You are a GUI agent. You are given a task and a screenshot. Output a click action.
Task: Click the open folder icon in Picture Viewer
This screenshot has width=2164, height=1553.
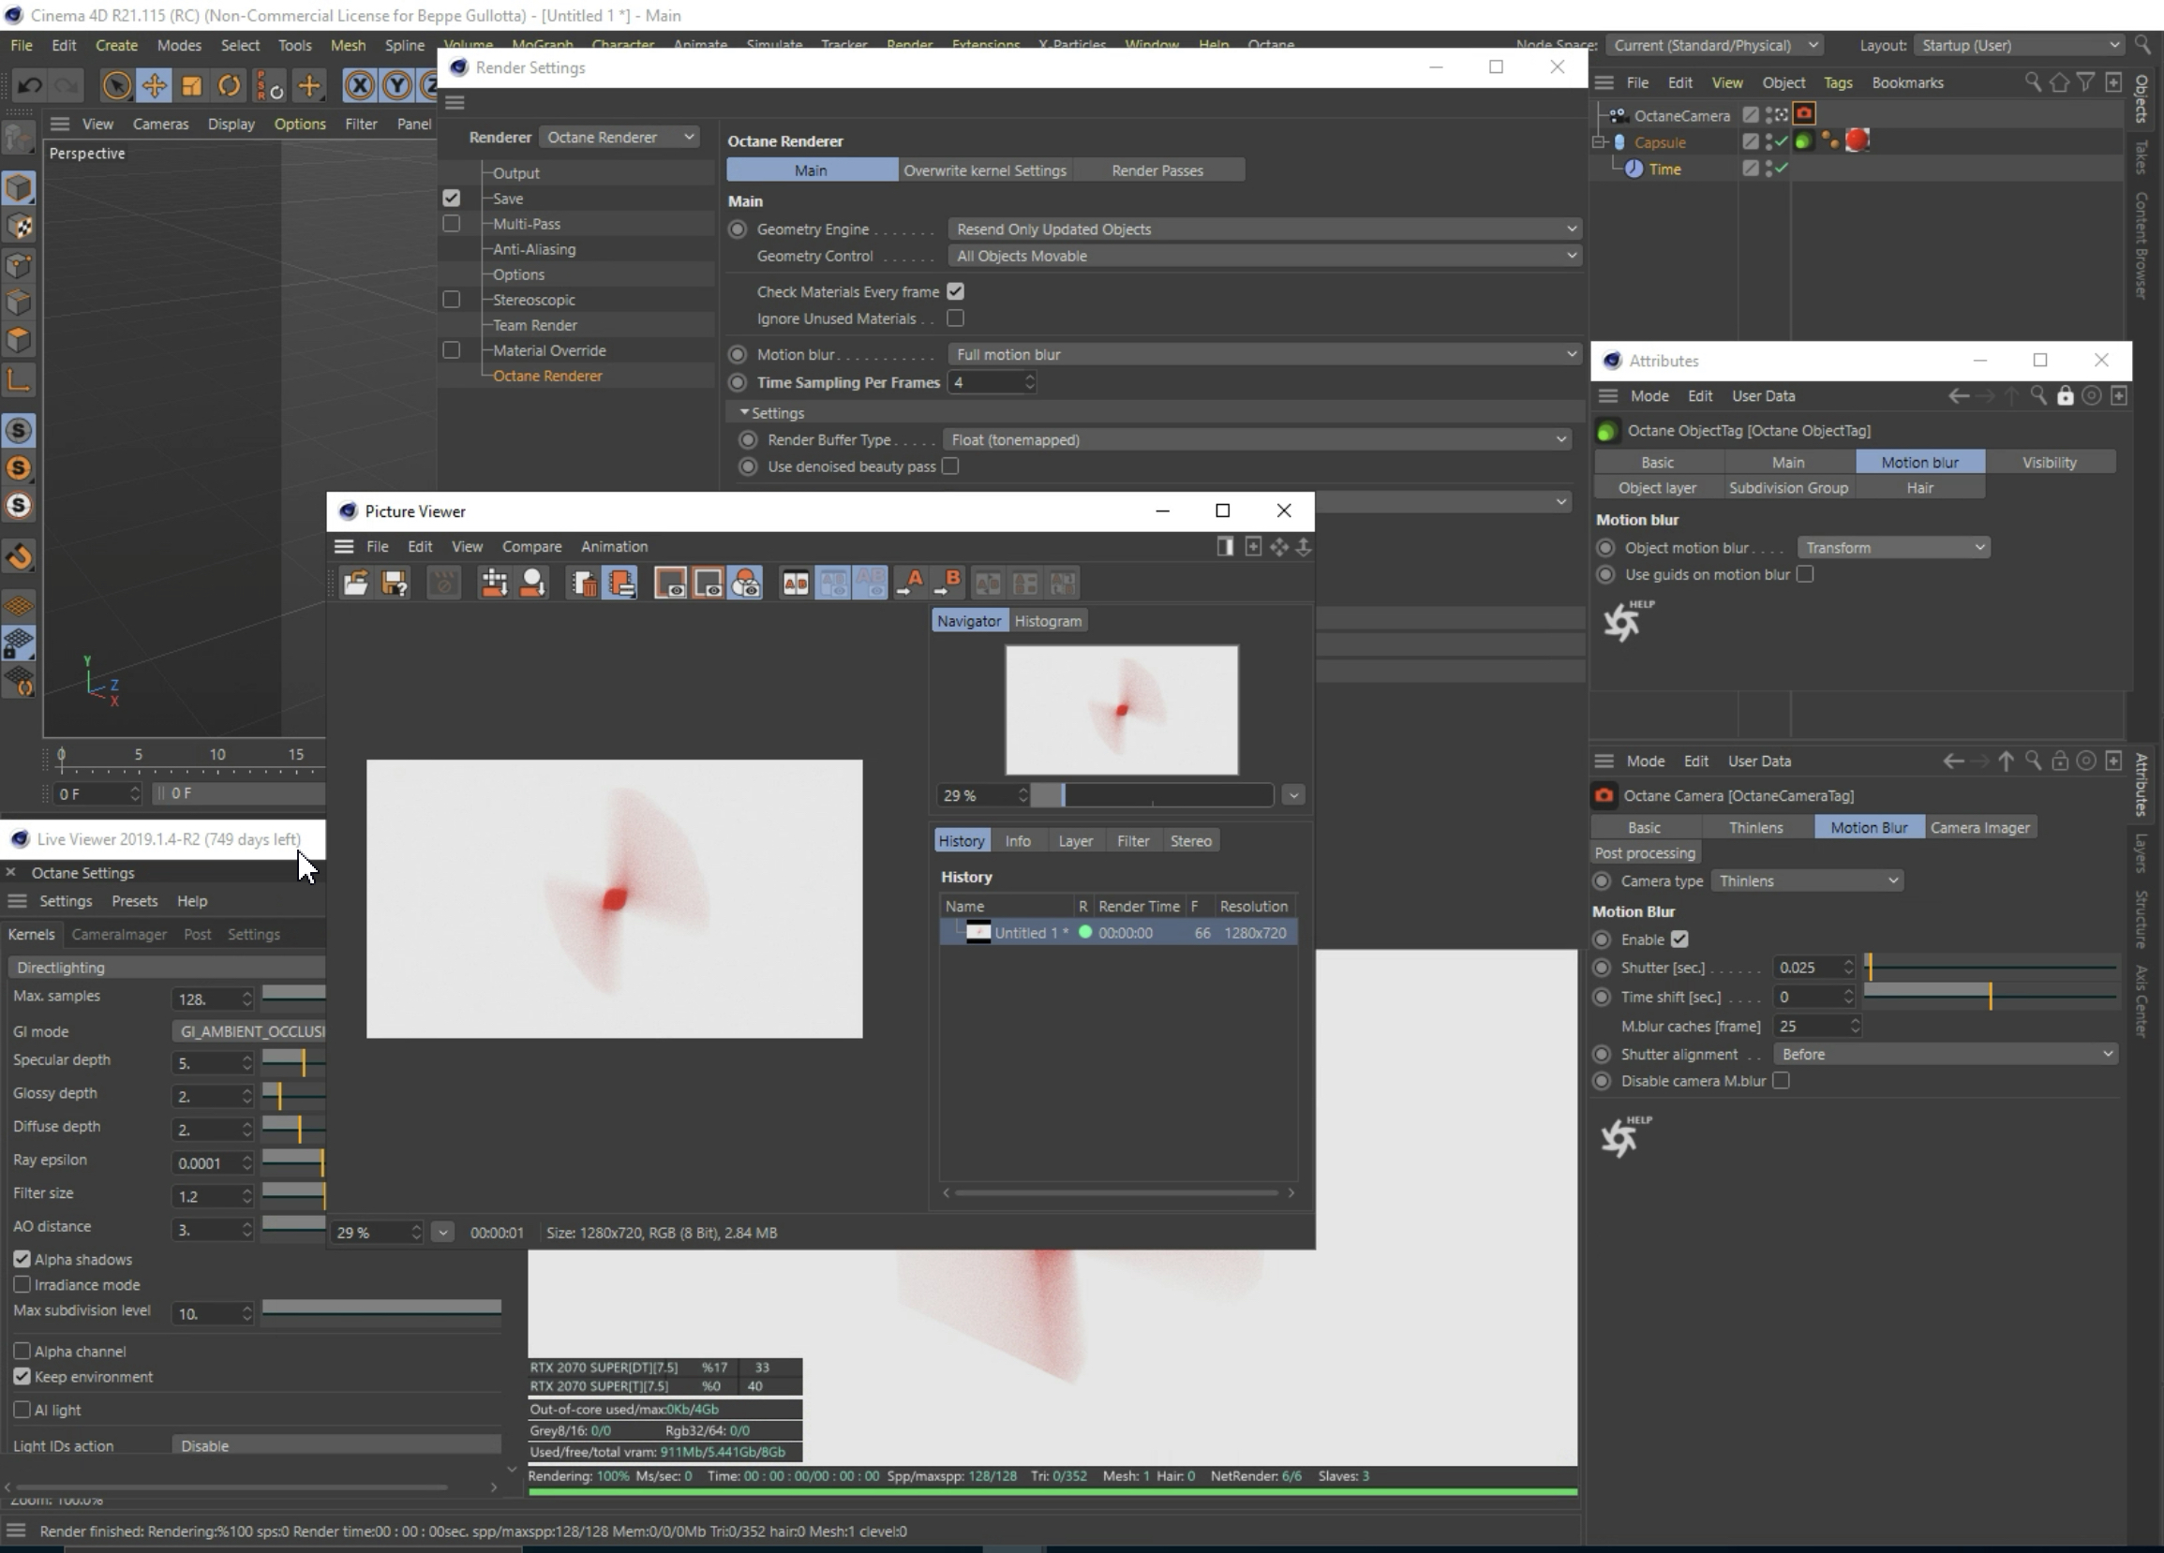click(356, 583)
